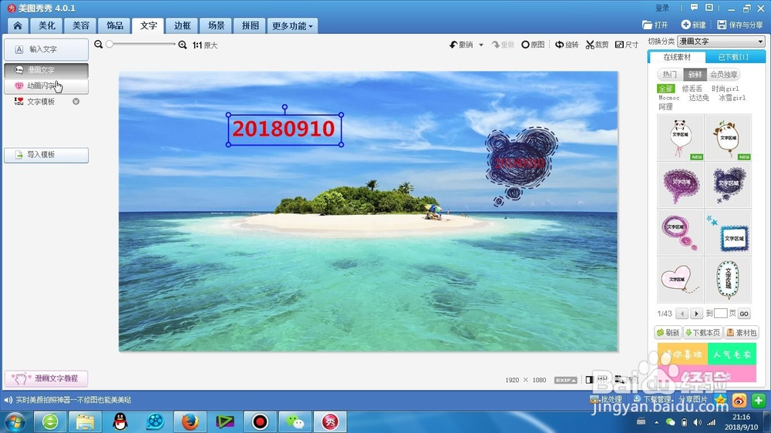Open the preview (预览) tool
This screenshot has width=771, height=433.
click(x=627, y=379)
